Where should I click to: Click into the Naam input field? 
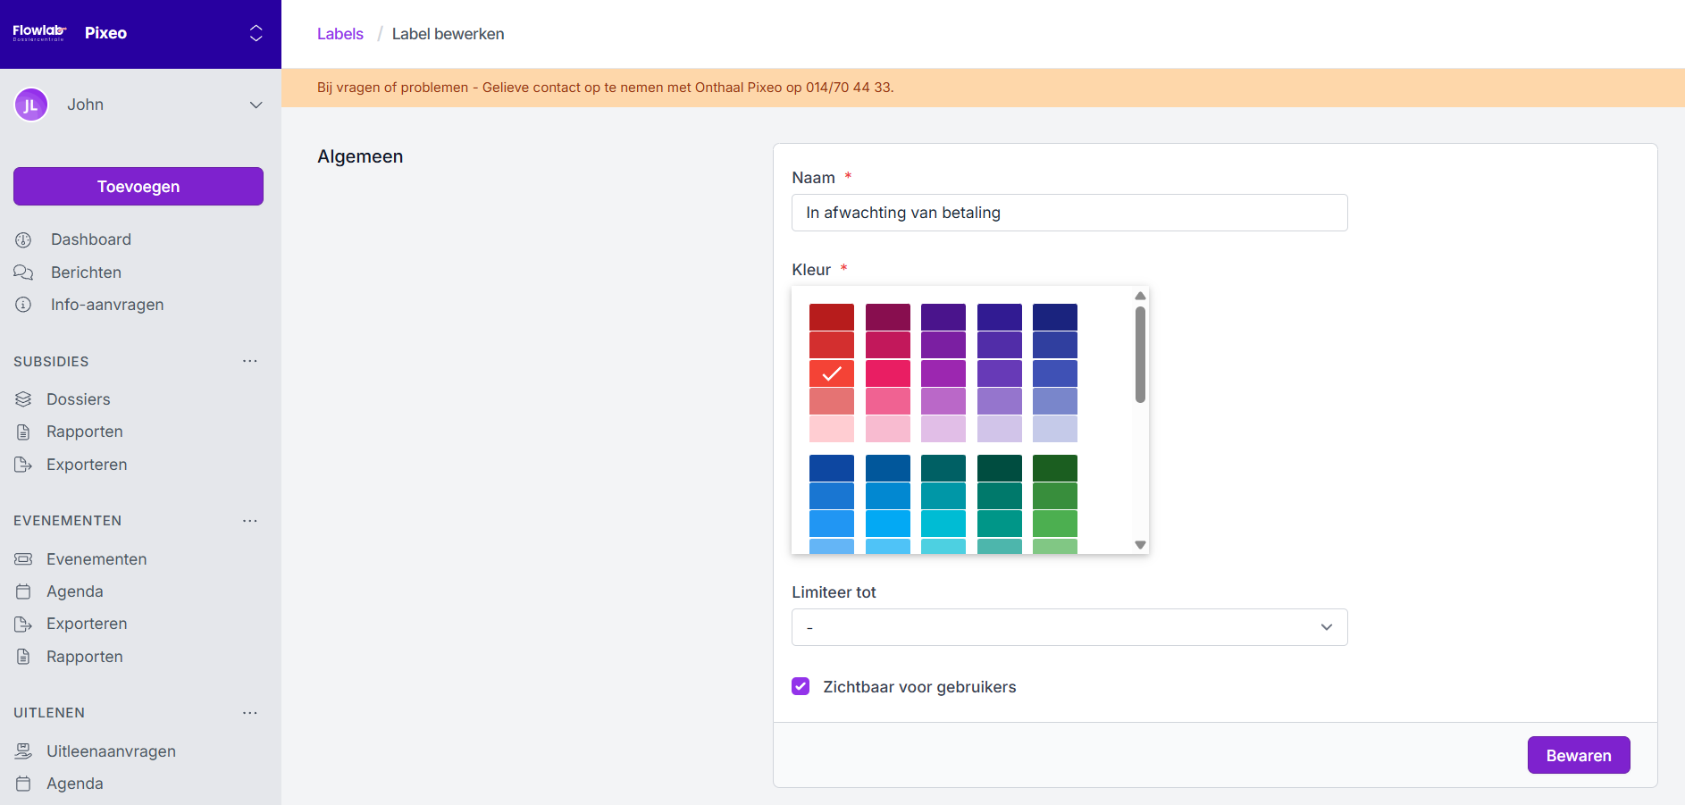pos(1069,213)
